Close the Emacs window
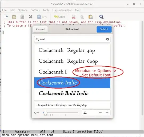The height and width of the screenshot is (137, 144). [x=141, y=4]
